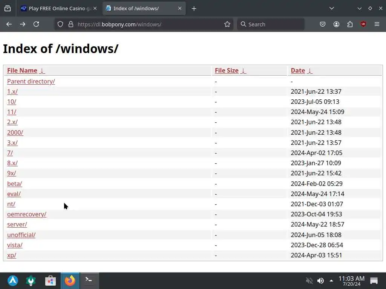Open the Firefox hamburger menu
Screen dimensions: 386x289
377,24
